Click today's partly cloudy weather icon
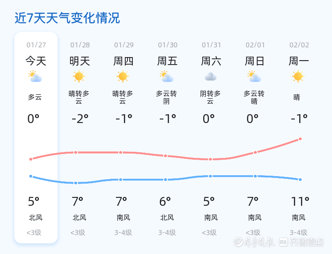Viewport: 332px width, 254px height. pos(35,77)
